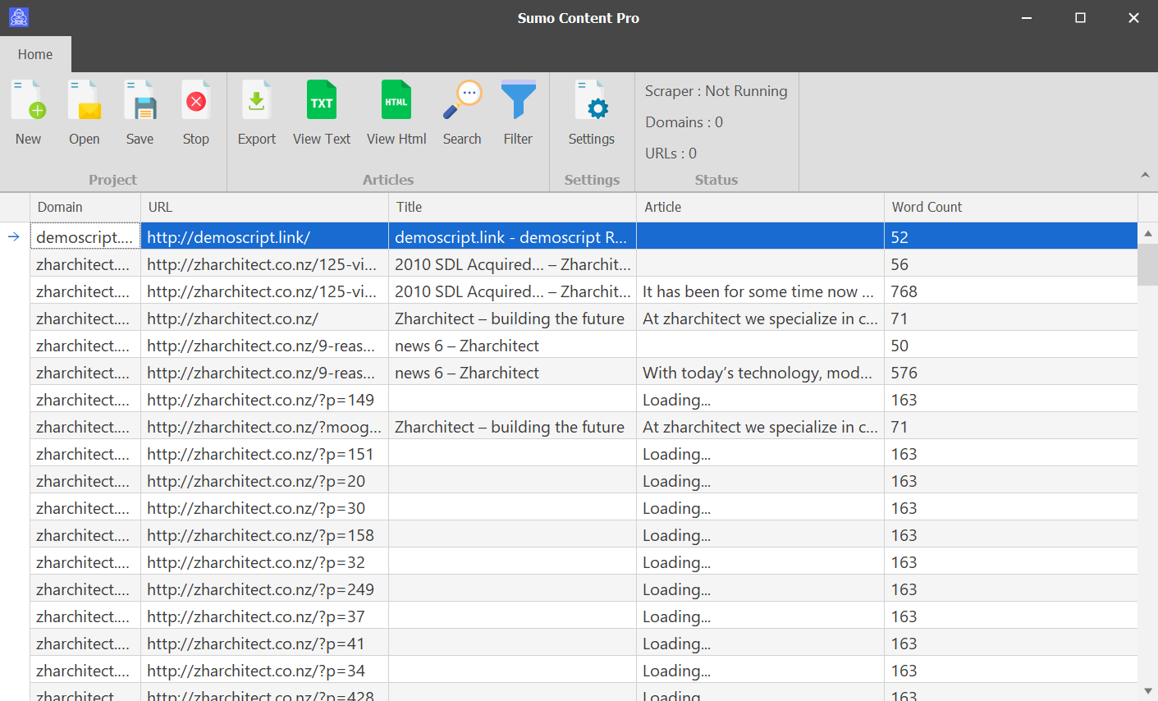Launch the Search tool
Screen dimensions: 1158x701
[x=462, y=113]
